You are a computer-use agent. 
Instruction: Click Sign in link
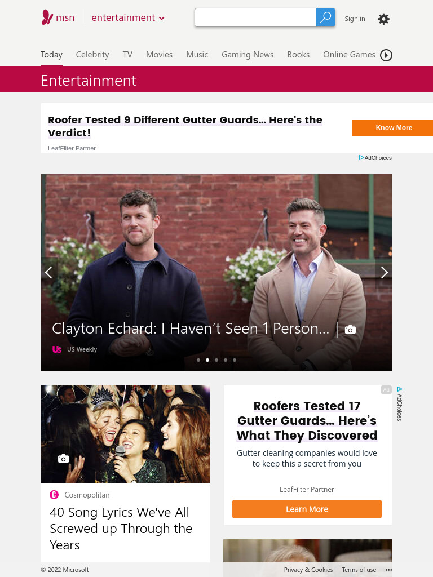coord(355,19)
